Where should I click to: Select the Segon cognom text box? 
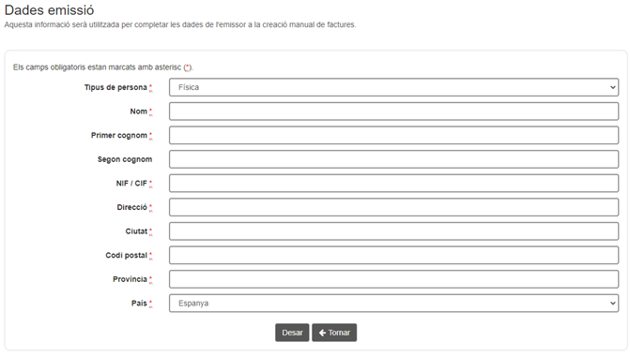tap(393, 159)
